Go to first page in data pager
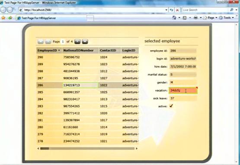This screenshot has height=165, width=240. tap(41, 41)
